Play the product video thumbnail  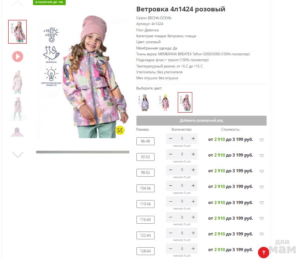pos(18,57)
